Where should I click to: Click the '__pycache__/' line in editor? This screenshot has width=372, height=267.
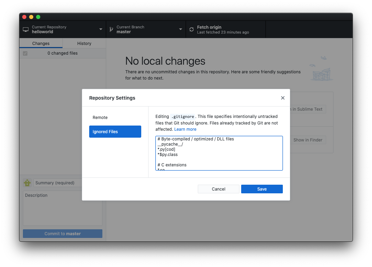170,144
